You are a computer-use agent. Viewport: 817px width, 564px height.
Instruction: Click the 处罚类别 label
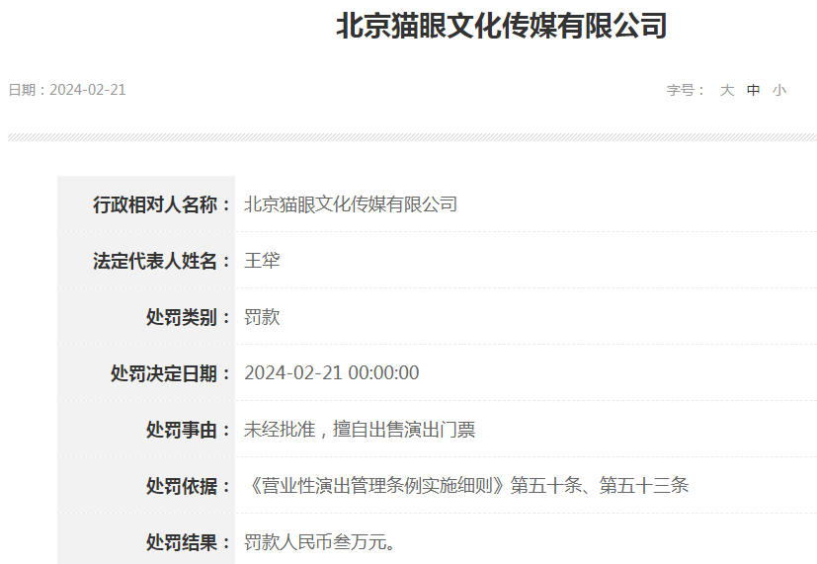(x=188, y=317)
